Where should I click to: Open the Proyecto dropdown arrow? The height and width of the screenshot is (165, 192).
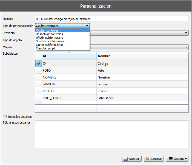pyautogui.click(x=186, y=33)
